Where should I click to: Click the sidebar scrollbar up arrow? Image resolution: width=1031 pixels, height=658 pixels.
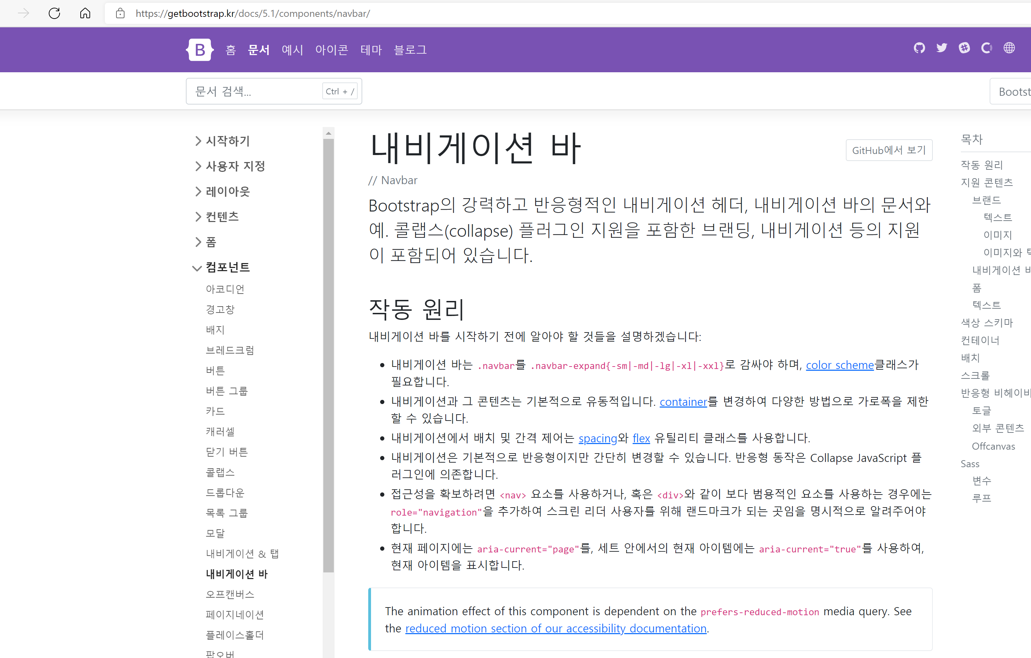click(x=328, y=134)
